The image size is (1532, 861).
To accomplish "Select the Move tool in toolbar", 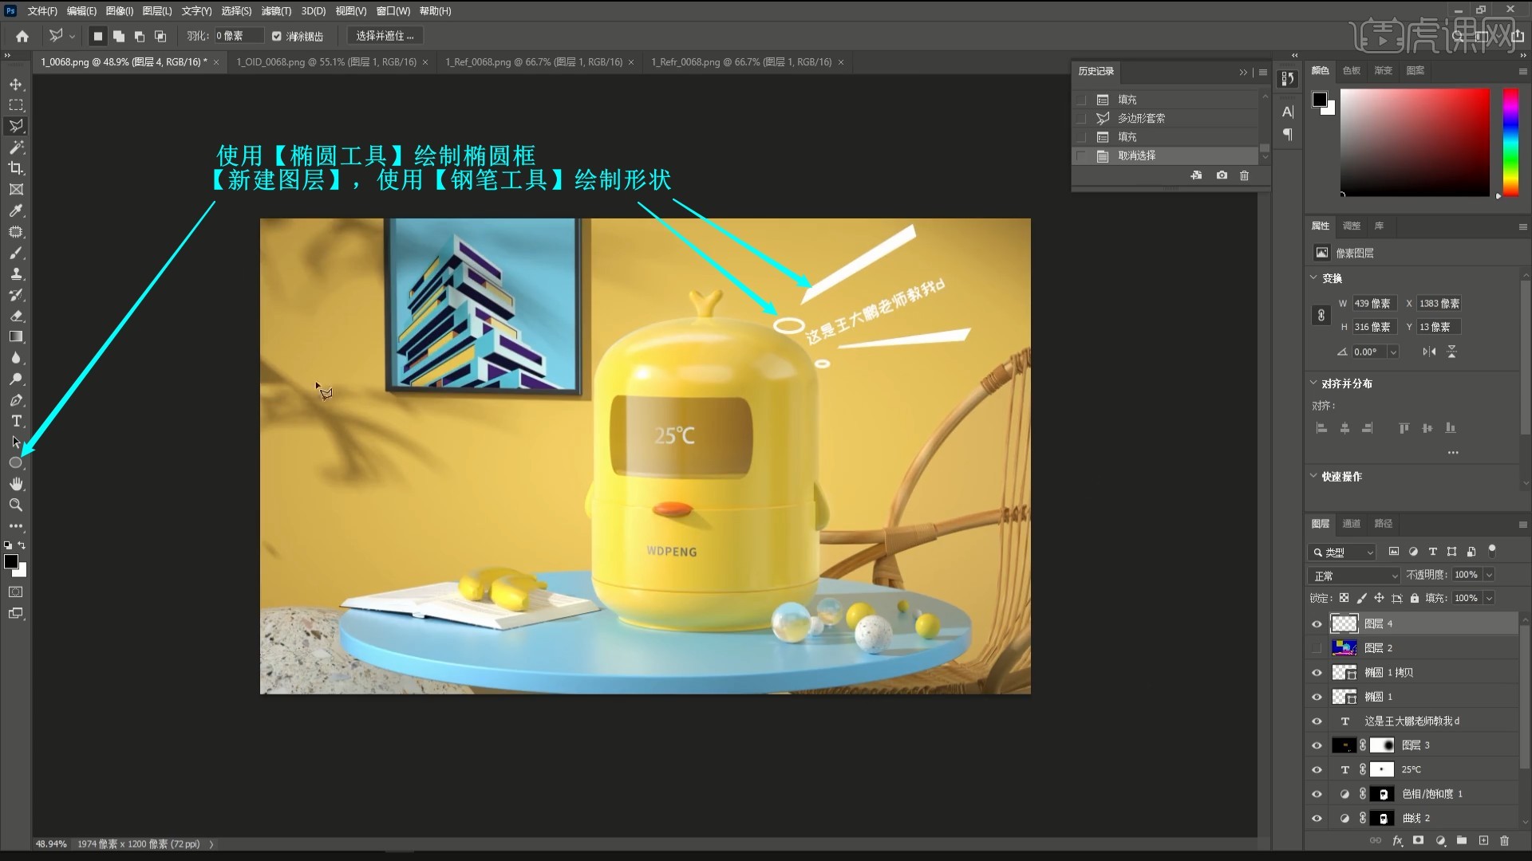I will pyautogui.click(x=16, y=84).
